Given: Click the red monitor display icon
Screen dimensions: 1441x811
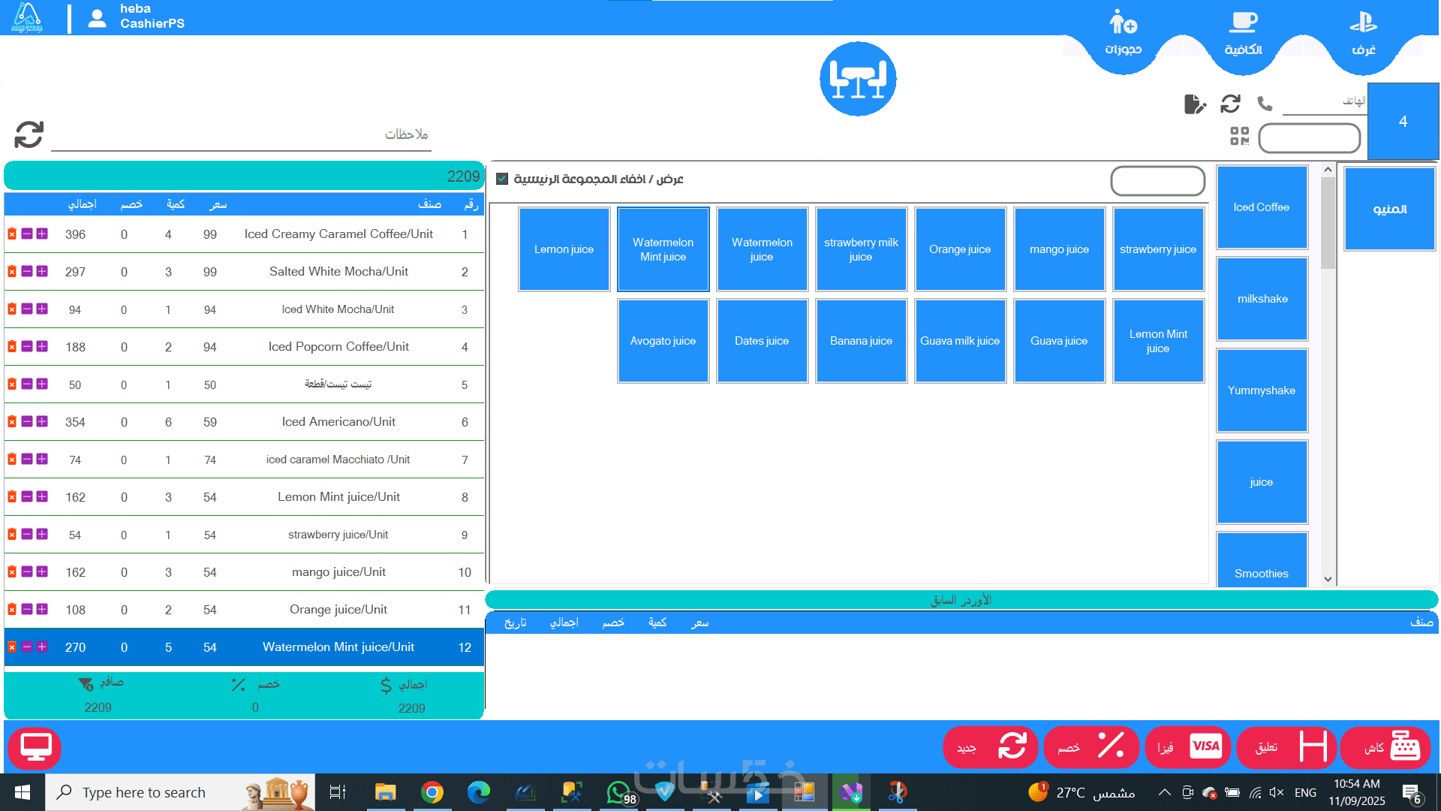Looking at the screenshot, I should pos(35,747).
